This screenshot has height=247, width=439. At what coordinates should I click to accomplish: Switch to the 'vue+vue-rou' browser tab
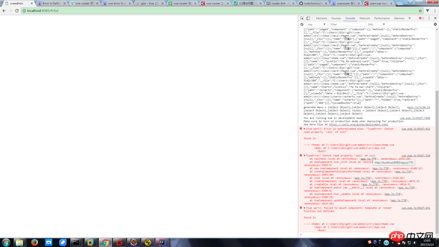(379, 3)
